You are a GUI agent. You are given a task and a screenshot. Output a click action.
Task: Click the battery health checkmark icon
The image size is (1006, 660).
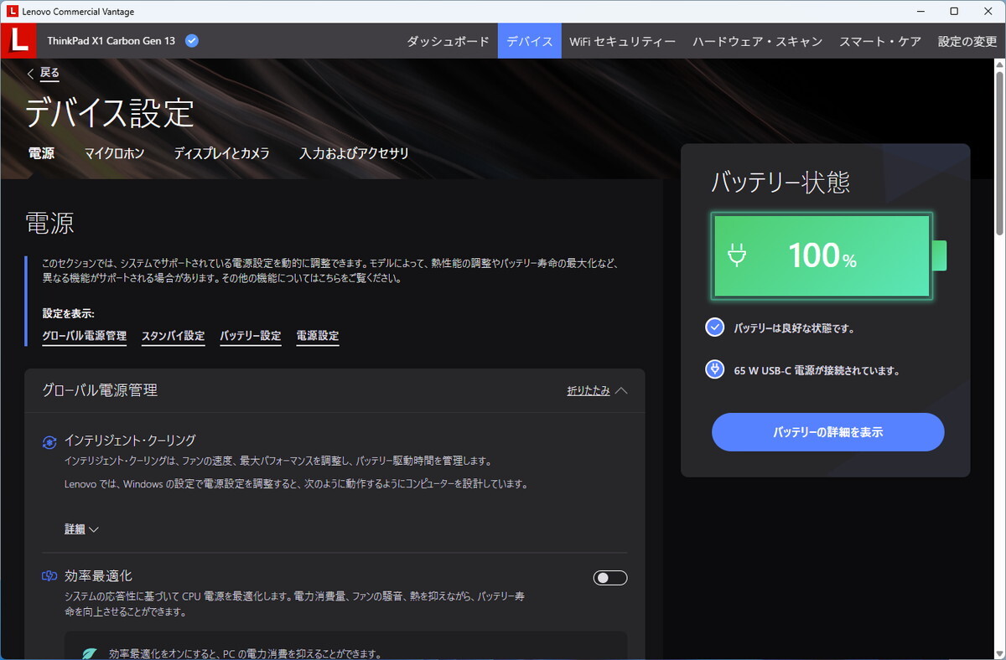point(715,327)
